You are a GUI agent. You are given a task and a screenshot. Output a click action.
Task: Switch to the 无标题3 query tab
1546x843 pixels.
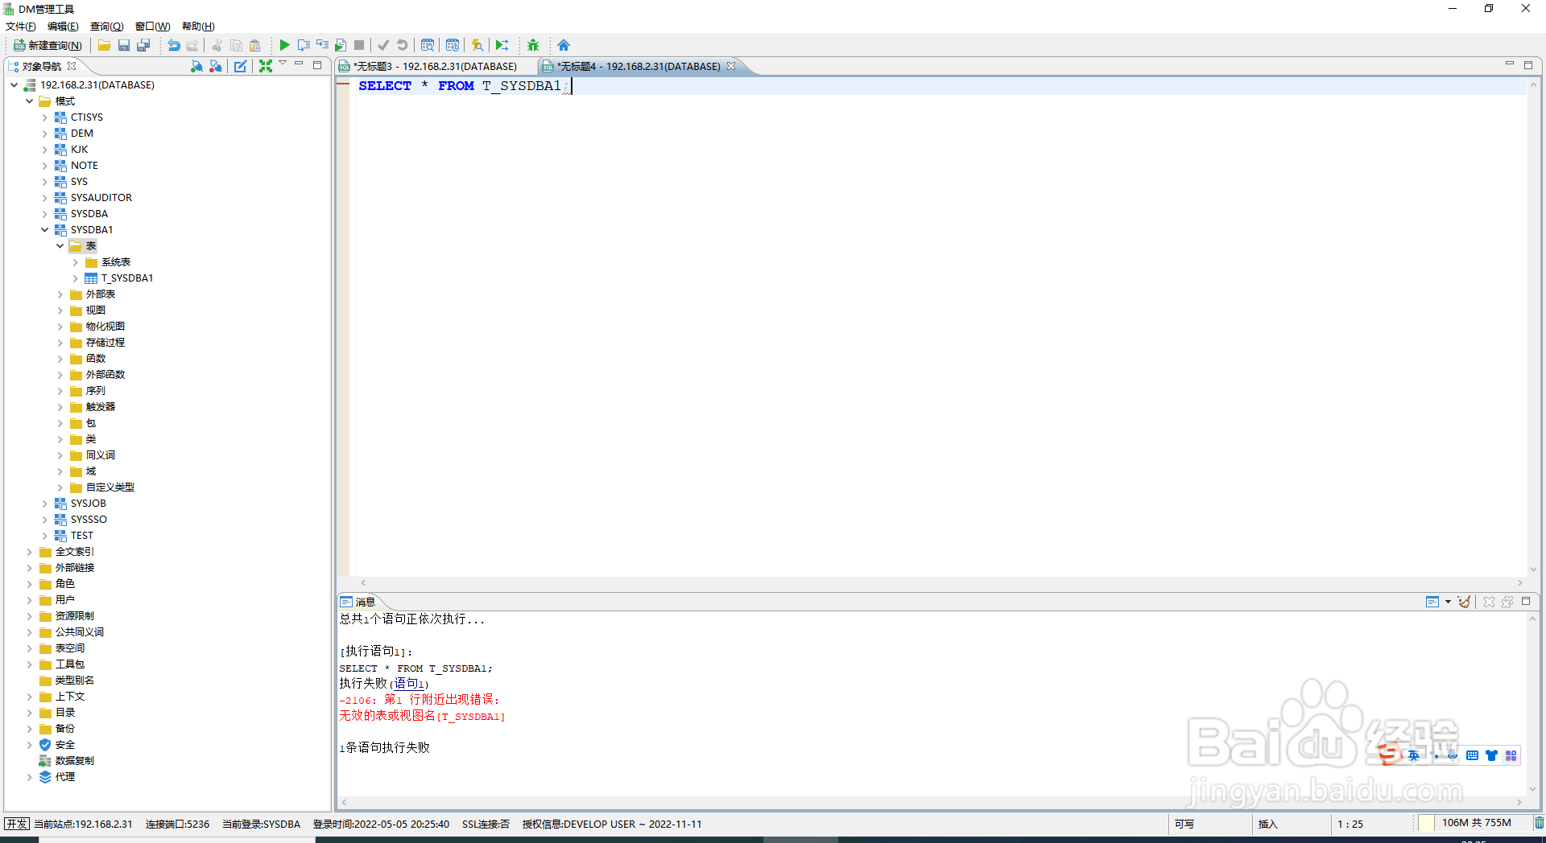[435, 66]
